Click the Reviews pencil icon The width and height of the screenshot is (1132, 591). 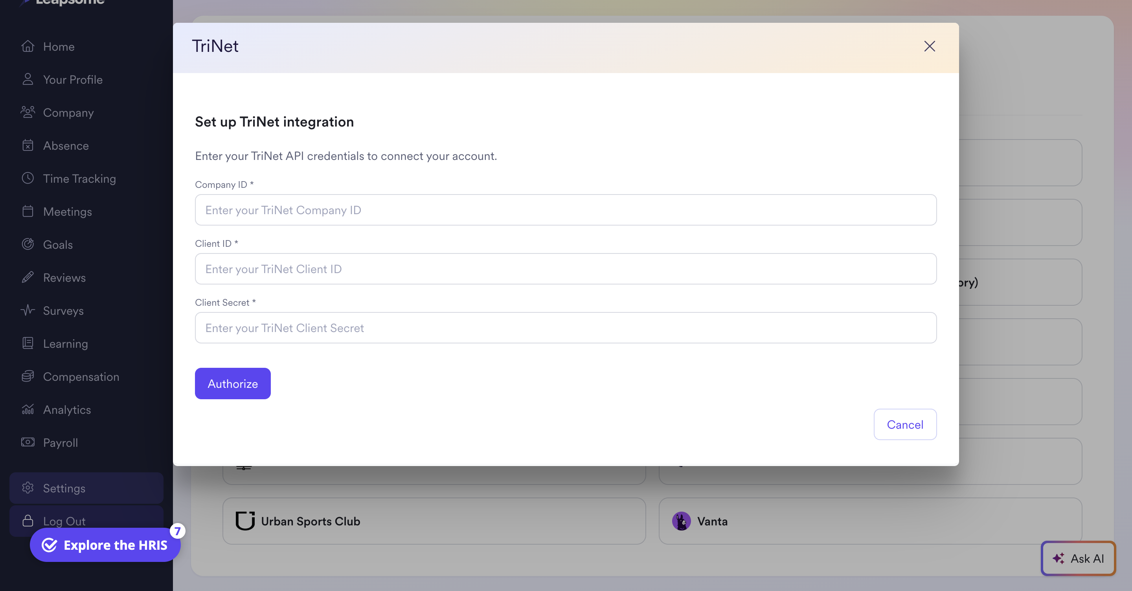28,277
